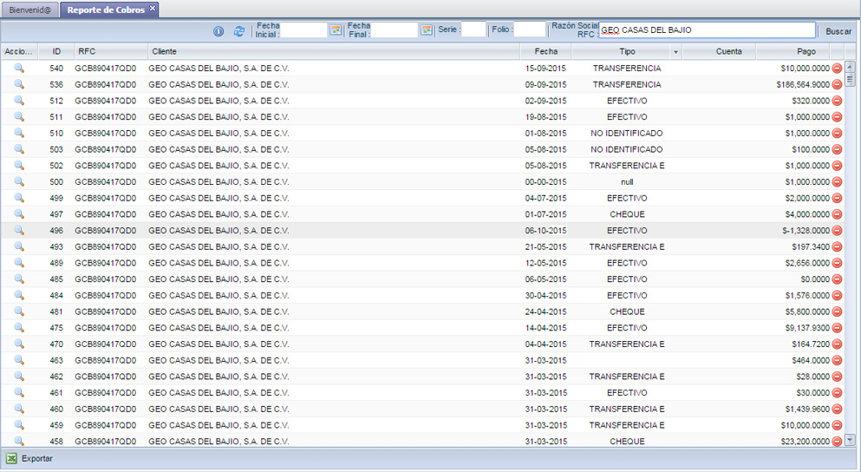Screen dimensions: 861x472
Task: Click the refresh icon in the toolbar
Action: tap(239, 31)
